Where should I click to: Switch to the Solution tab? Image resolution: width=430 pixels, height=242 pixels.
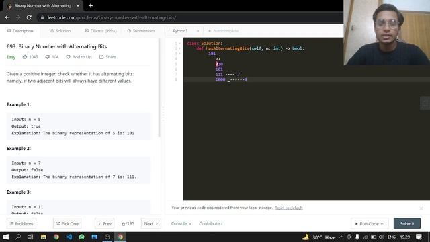tap(60, 31)
